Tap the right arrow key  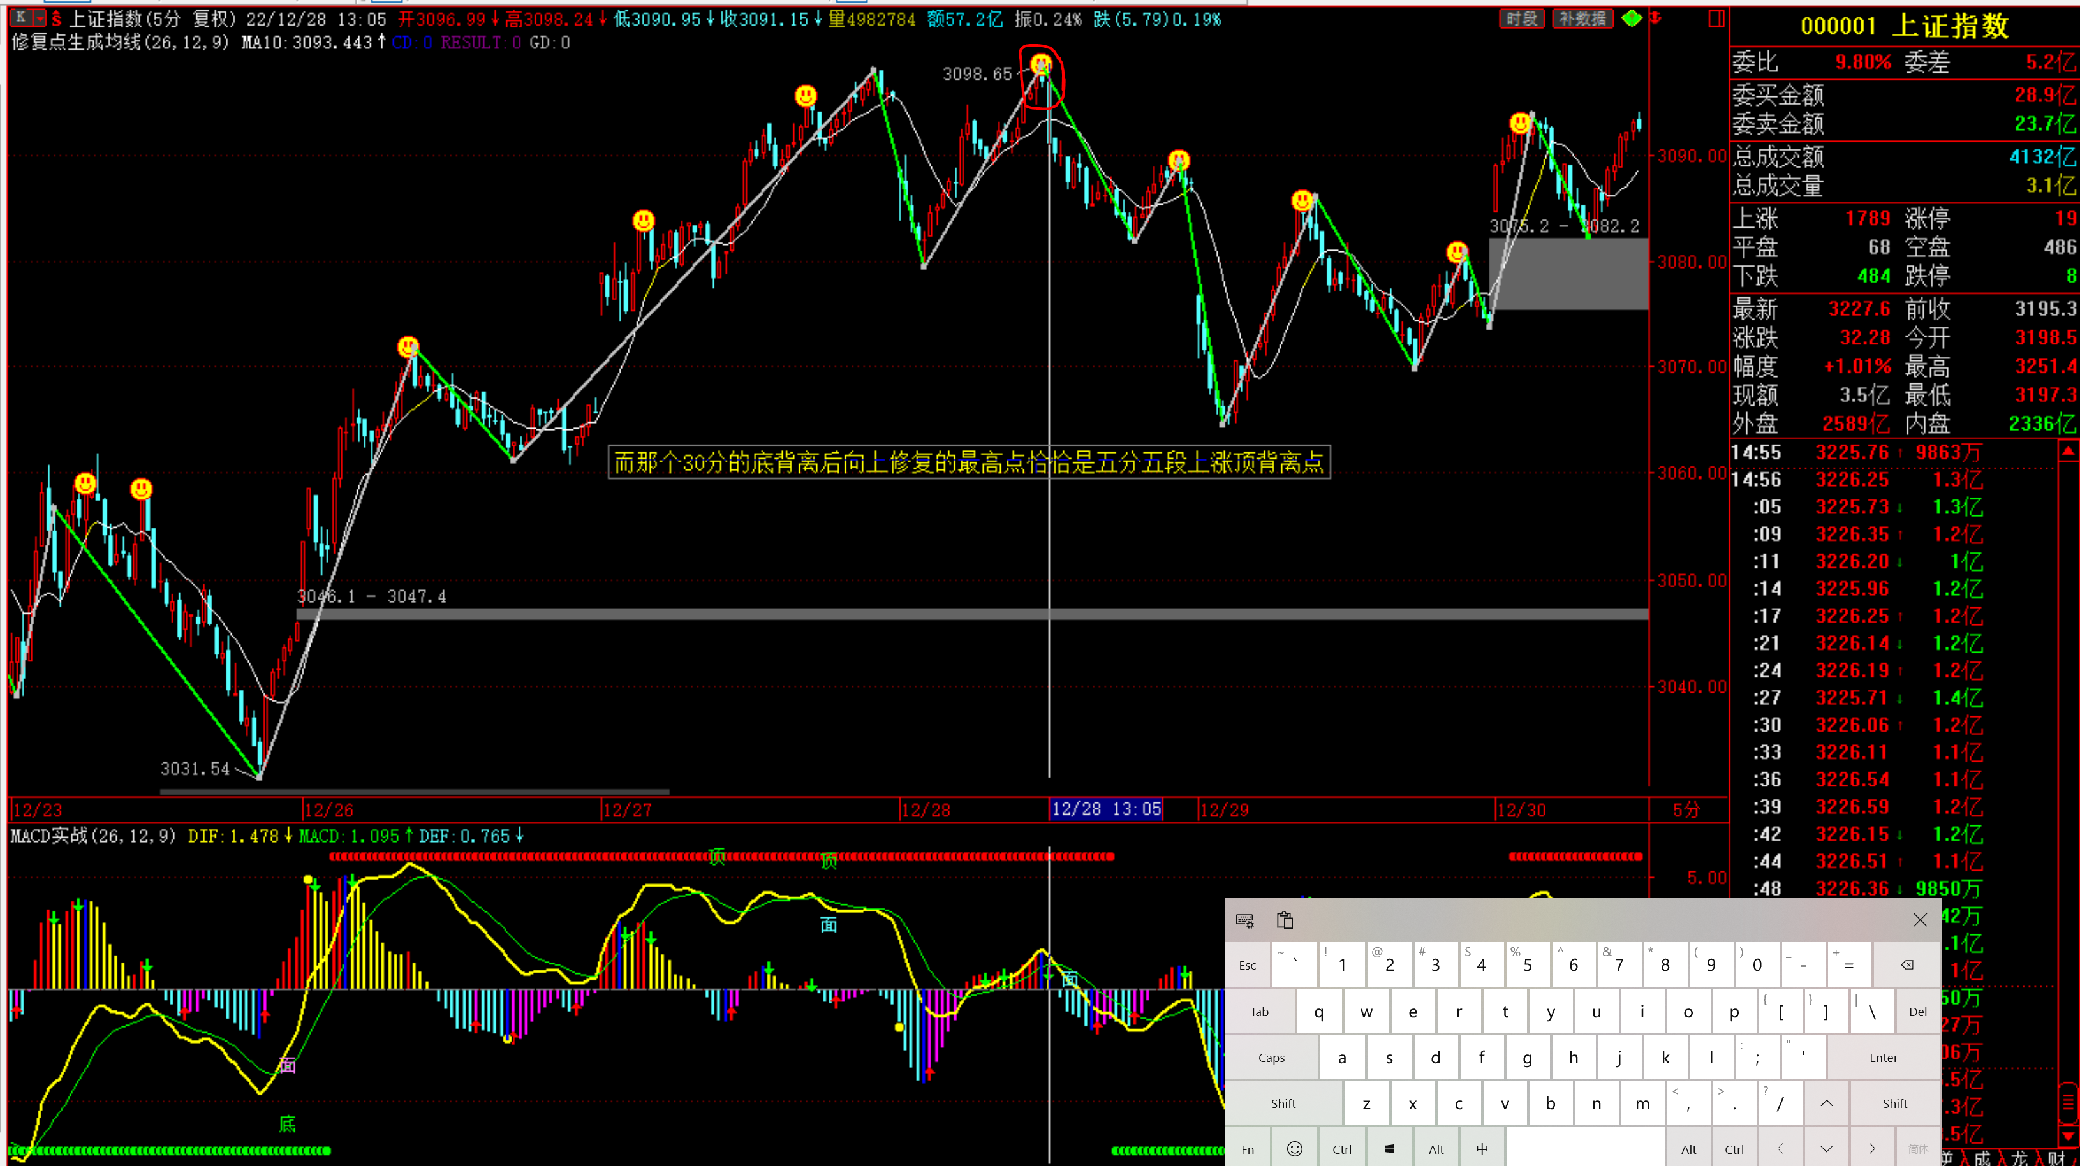(1873, 1149)
